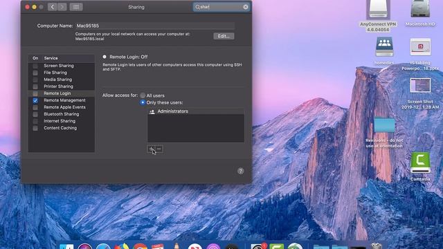Enable Bluetooth Sharing checkbox

click(x=35, y=114)
